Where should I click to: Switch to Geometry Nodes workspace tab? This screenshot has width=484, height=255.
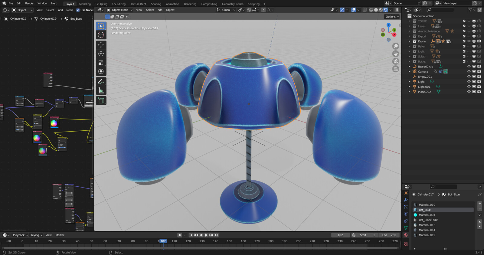(233, 4)
